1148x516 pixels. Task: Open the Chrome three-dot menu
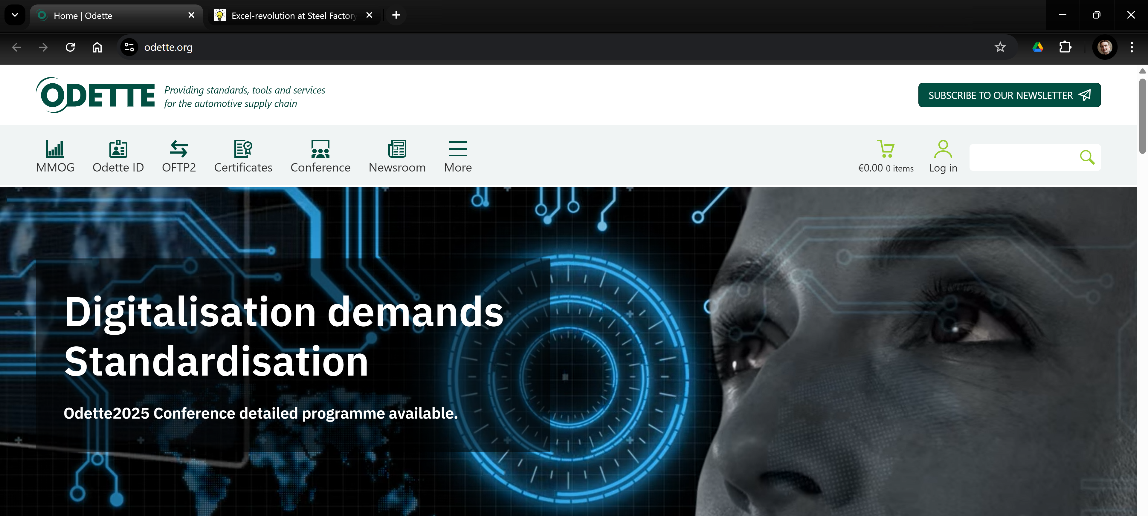[x=1131, y=47]
